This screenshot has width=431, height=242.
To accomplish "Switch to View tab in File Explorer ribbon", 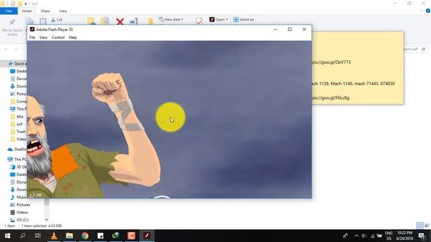I will (x=63, y=11).
